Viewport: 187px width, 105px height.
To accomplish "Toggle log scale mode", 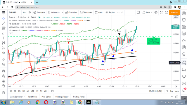I will coord(172,91).
